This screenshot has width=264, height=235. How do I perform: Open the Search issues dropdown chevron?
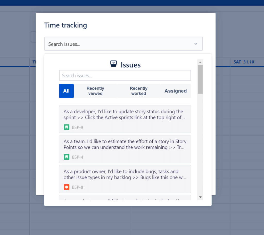pos(196,44)
